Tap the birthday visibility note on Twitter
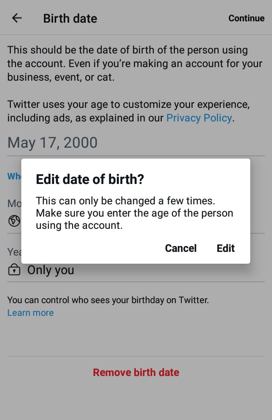Image resolution: width=272 pixels, height=420 pixels. pyautogui.click(x=108, y=300)
